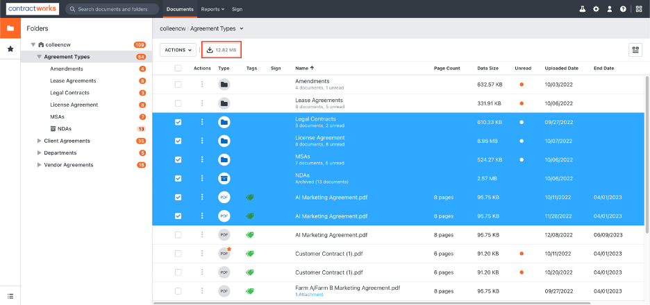The width and height of the screenshot is (650, 305).
Task: Uncheck the NDAs row checkbox
Action: pyautogui.click(x=178, y=178)
